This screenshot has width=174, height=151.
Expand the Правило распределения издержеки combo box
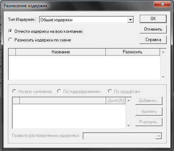coord(158,136)
